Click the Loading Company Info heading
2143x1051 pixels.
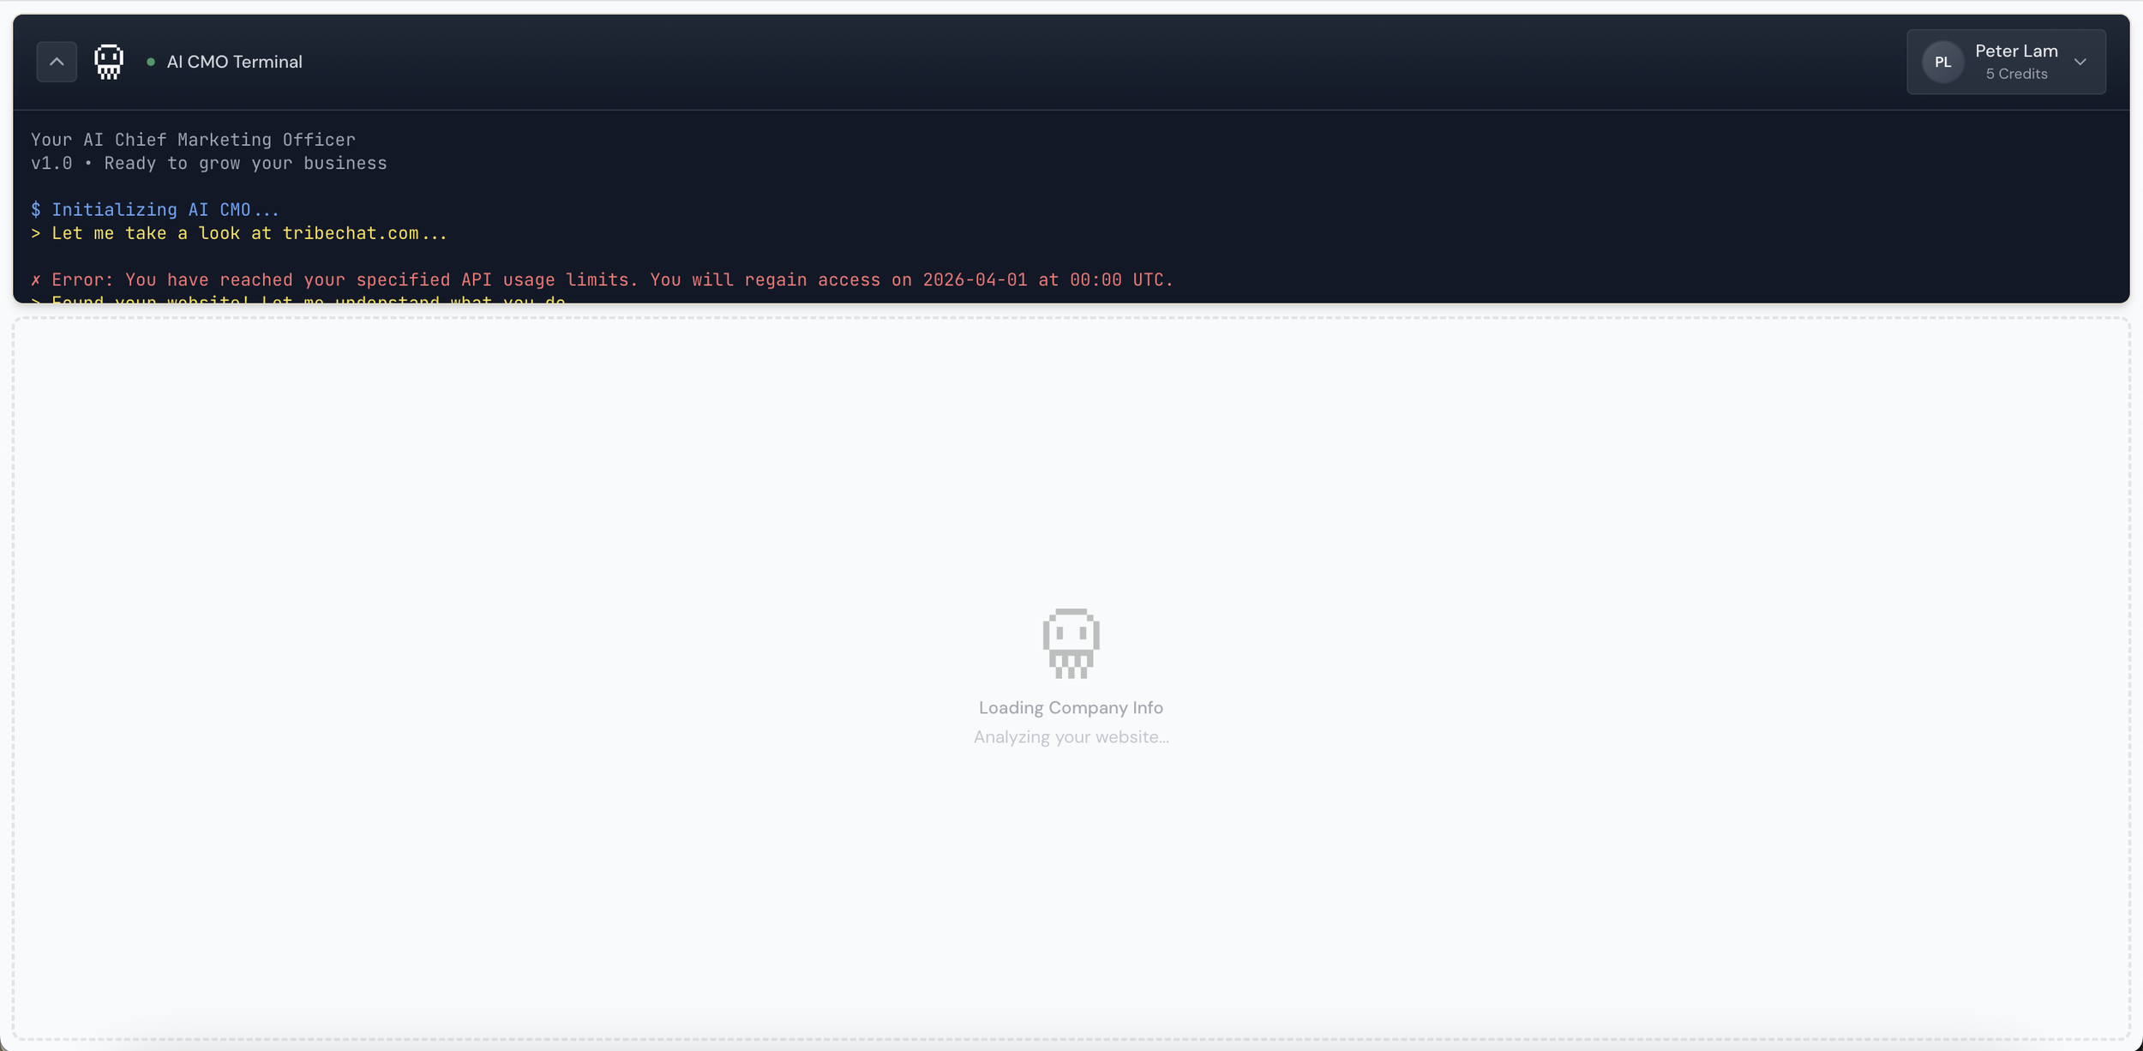pyautogui.click(x=1071, y=708)
